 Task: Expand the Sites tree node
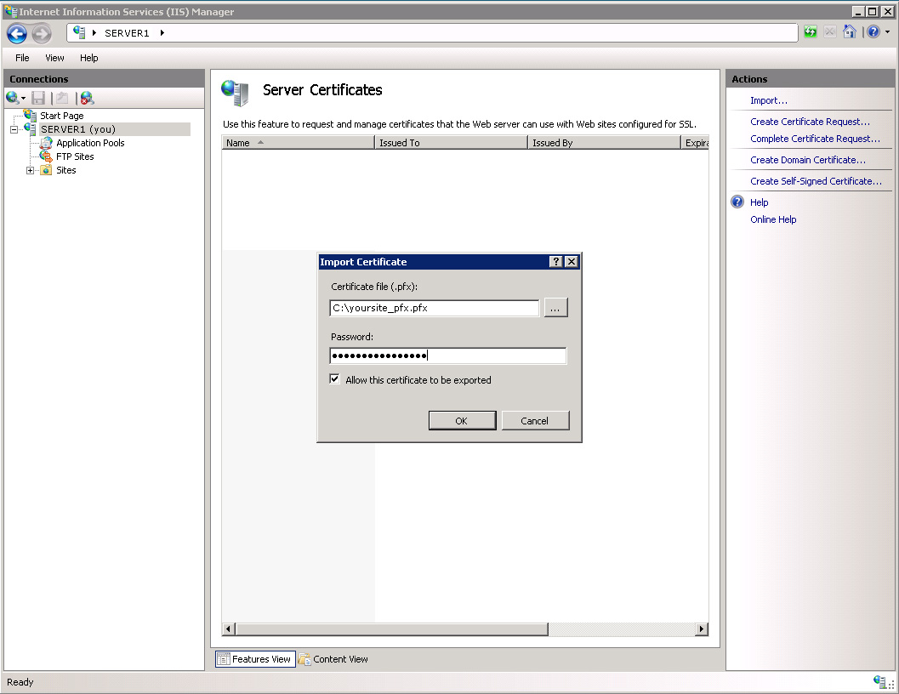[x=30, y=170]
